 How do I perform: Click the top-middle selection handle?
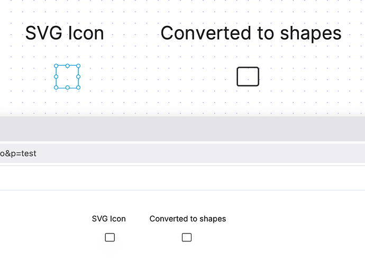pos(68,66)
